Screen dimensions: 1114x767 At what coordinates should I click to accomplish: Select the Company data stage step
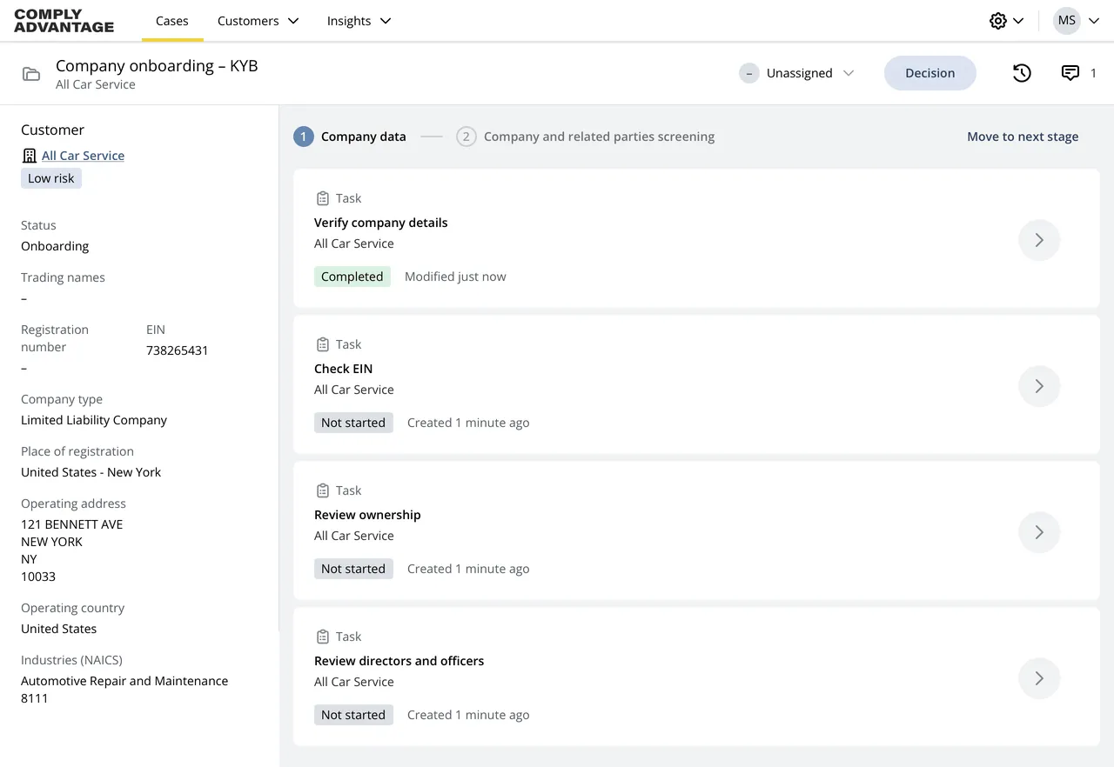point(351,137)
